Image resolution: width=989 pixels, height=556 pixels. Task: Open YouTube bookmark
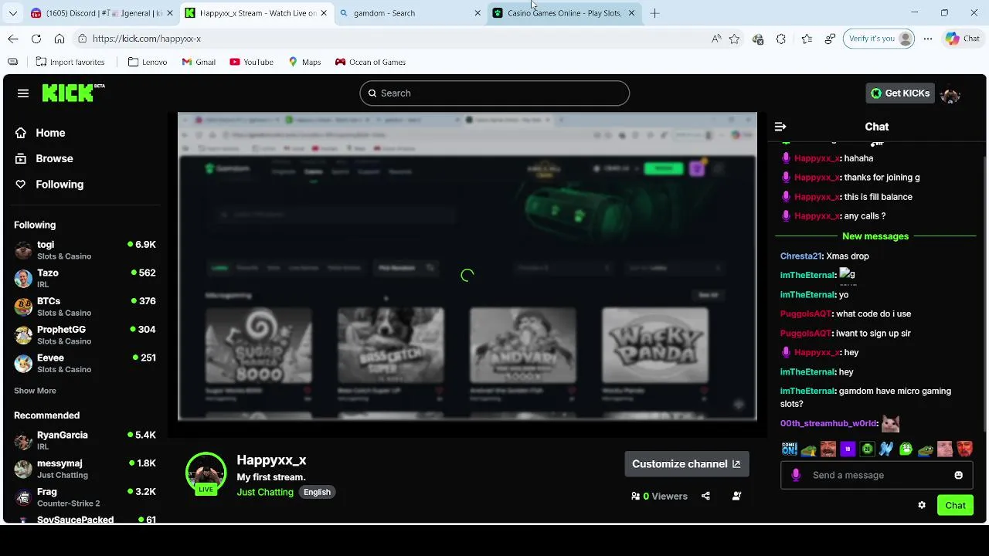tap(251, 62)
